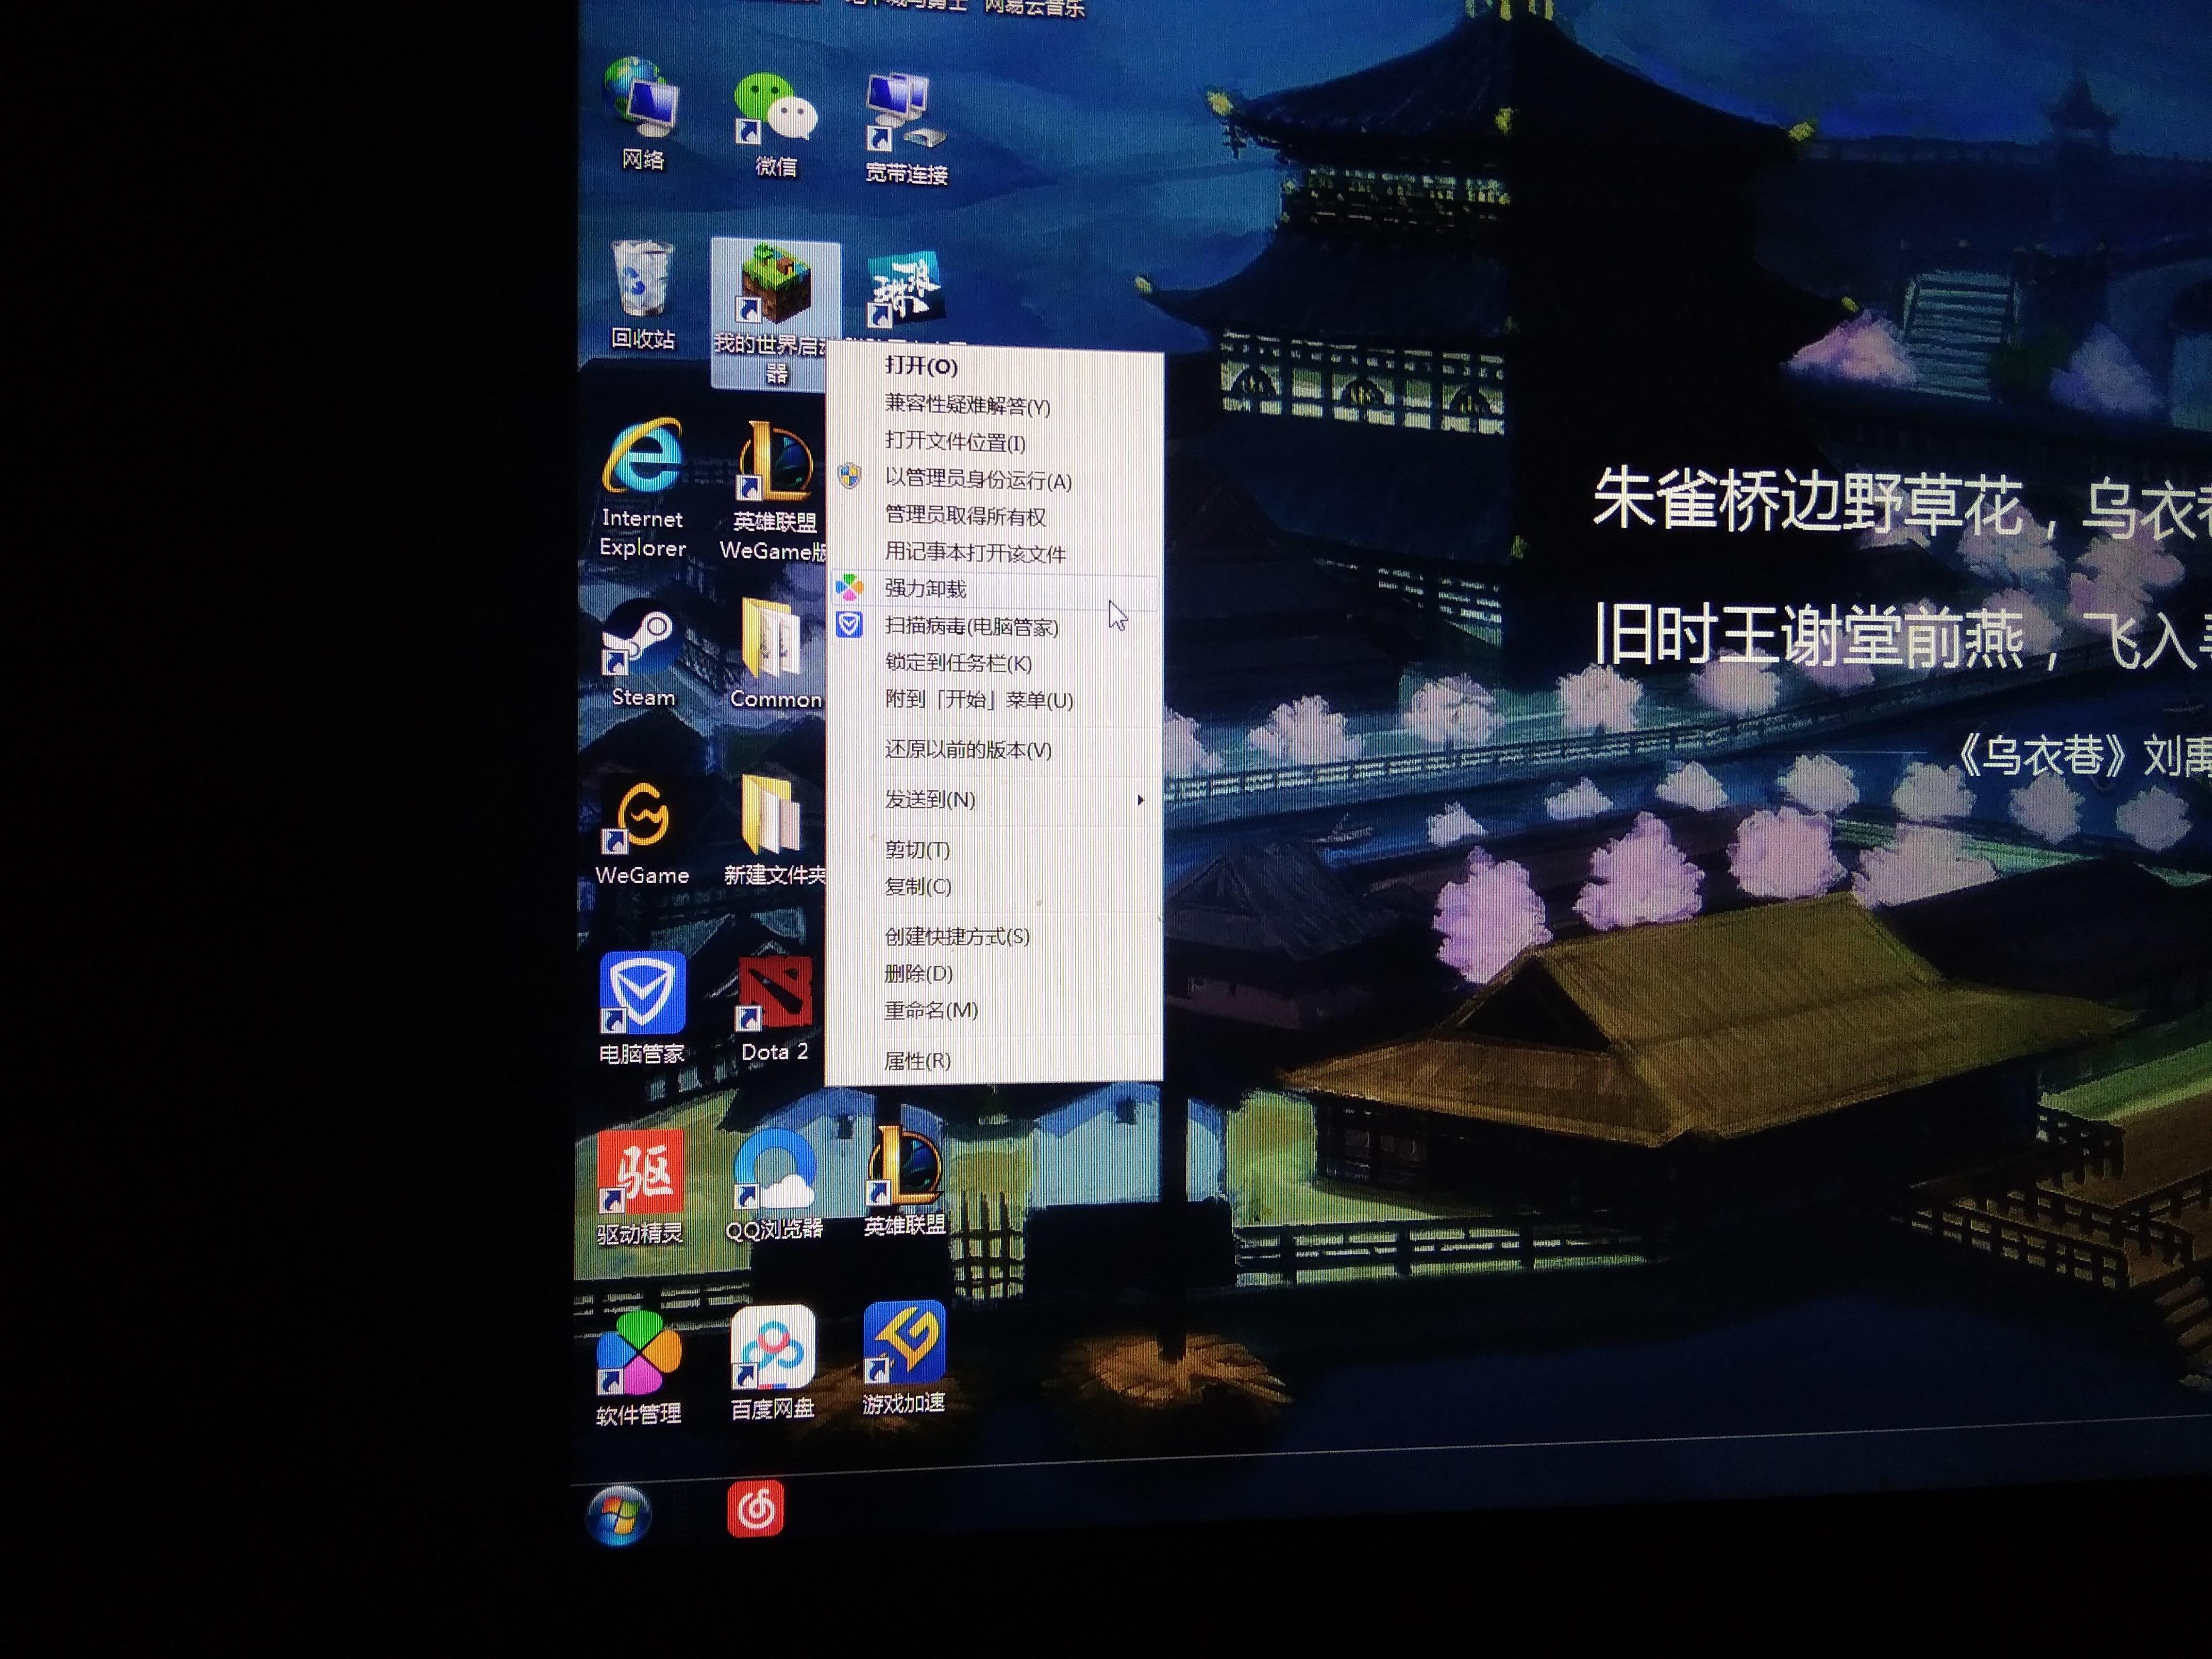Open NetEase Cloud Music on the taskbar

755,1508
